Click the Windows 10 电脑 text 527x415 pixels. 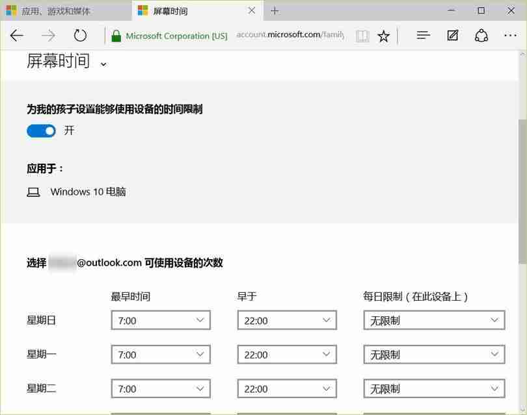(88, 192)
